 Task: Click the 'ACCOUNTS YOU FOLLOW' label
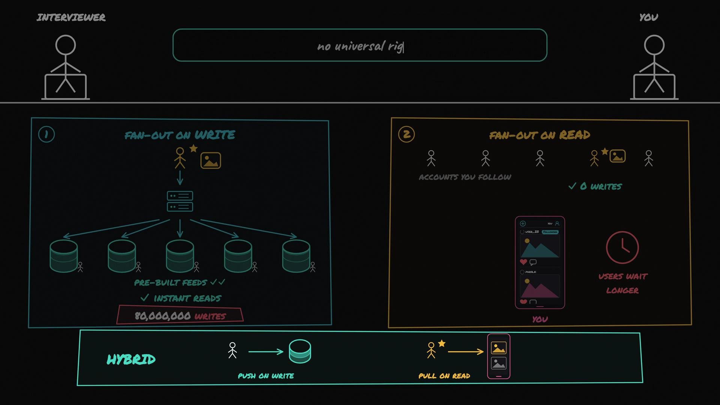(x=465, y=177)
